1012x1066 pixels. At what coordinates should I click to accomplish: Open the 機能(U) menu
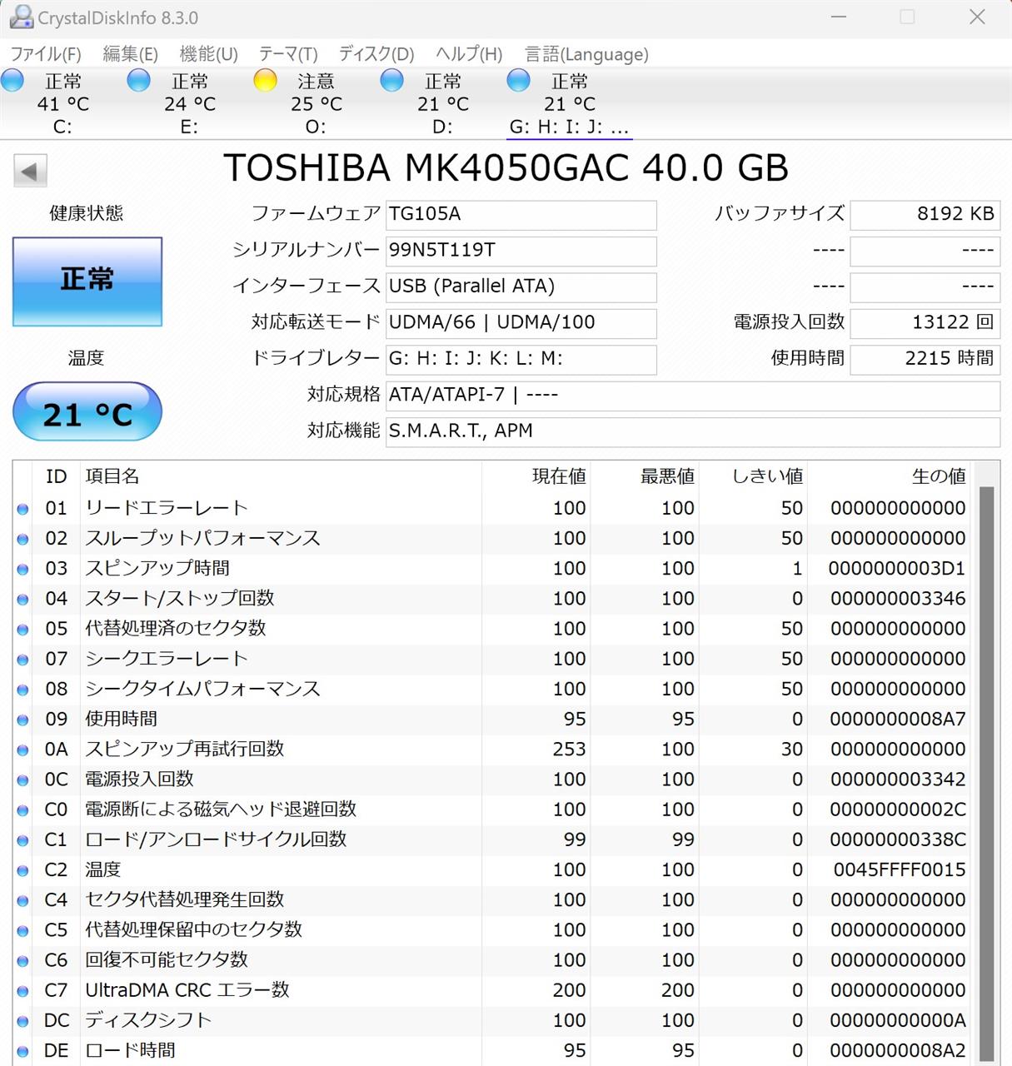208,54
